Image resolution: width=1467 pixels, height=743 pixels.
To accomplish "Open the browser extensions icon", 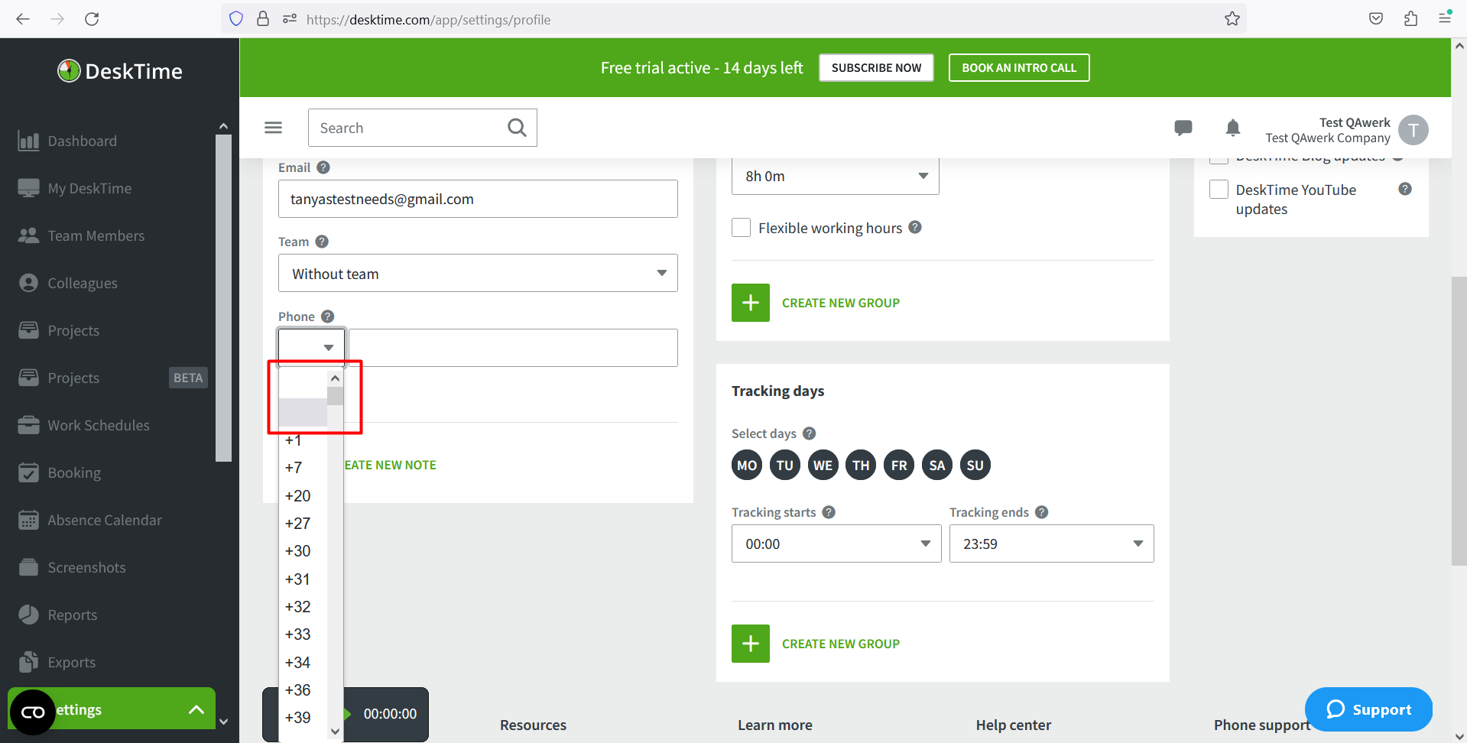I will (x=1410, y=19).
